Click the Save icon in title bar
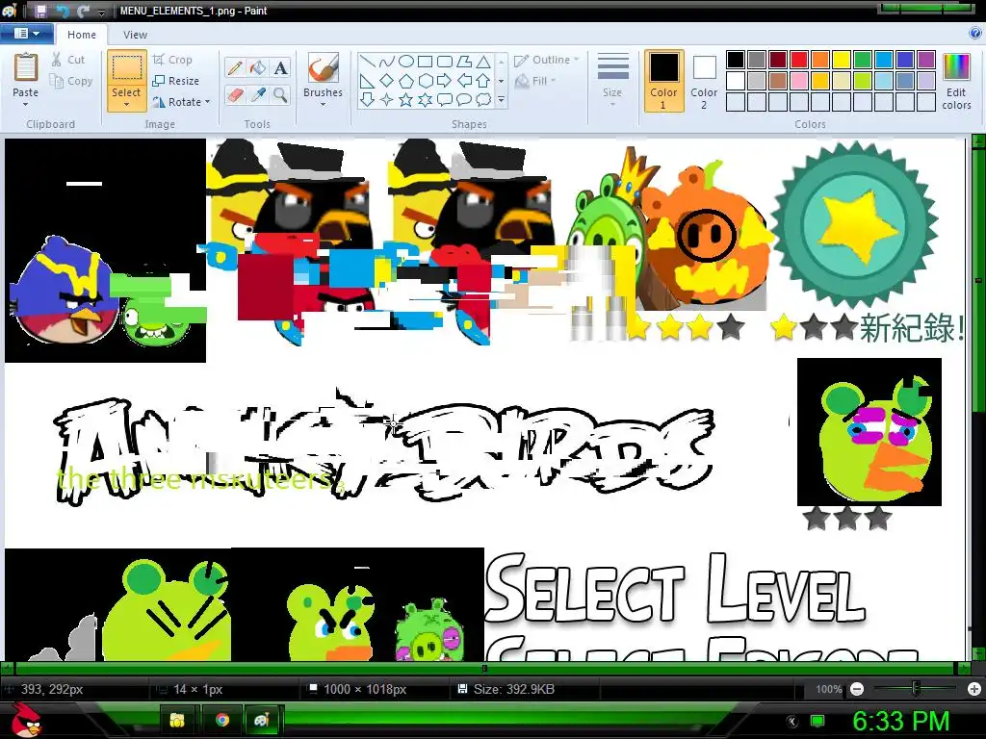 (x=40, y=11)
